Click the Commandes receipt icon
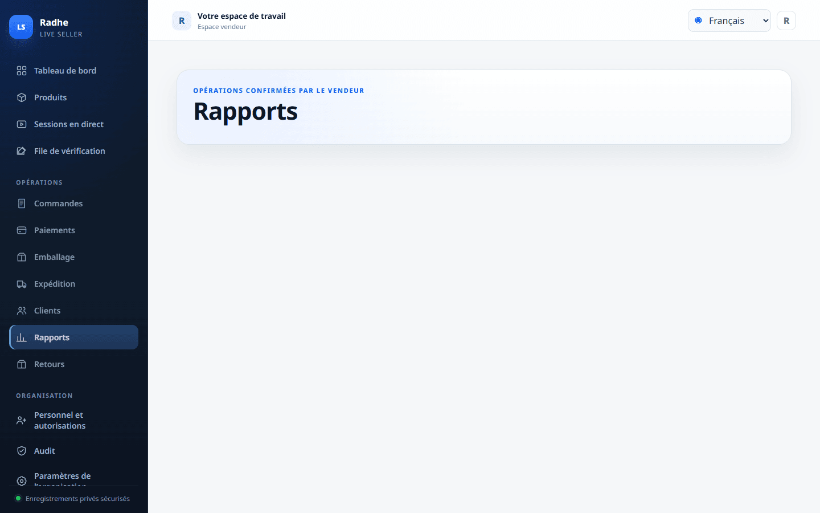The height and width of the screenshot is (513, 820). [22, 203]
